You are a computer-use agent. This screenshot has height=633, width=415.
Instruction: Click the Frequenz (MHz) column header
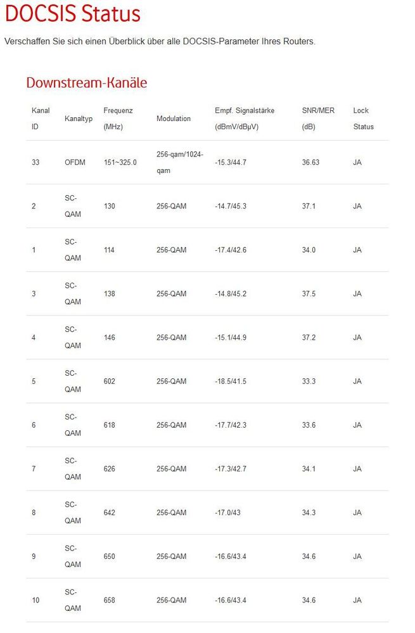point(118,118)
